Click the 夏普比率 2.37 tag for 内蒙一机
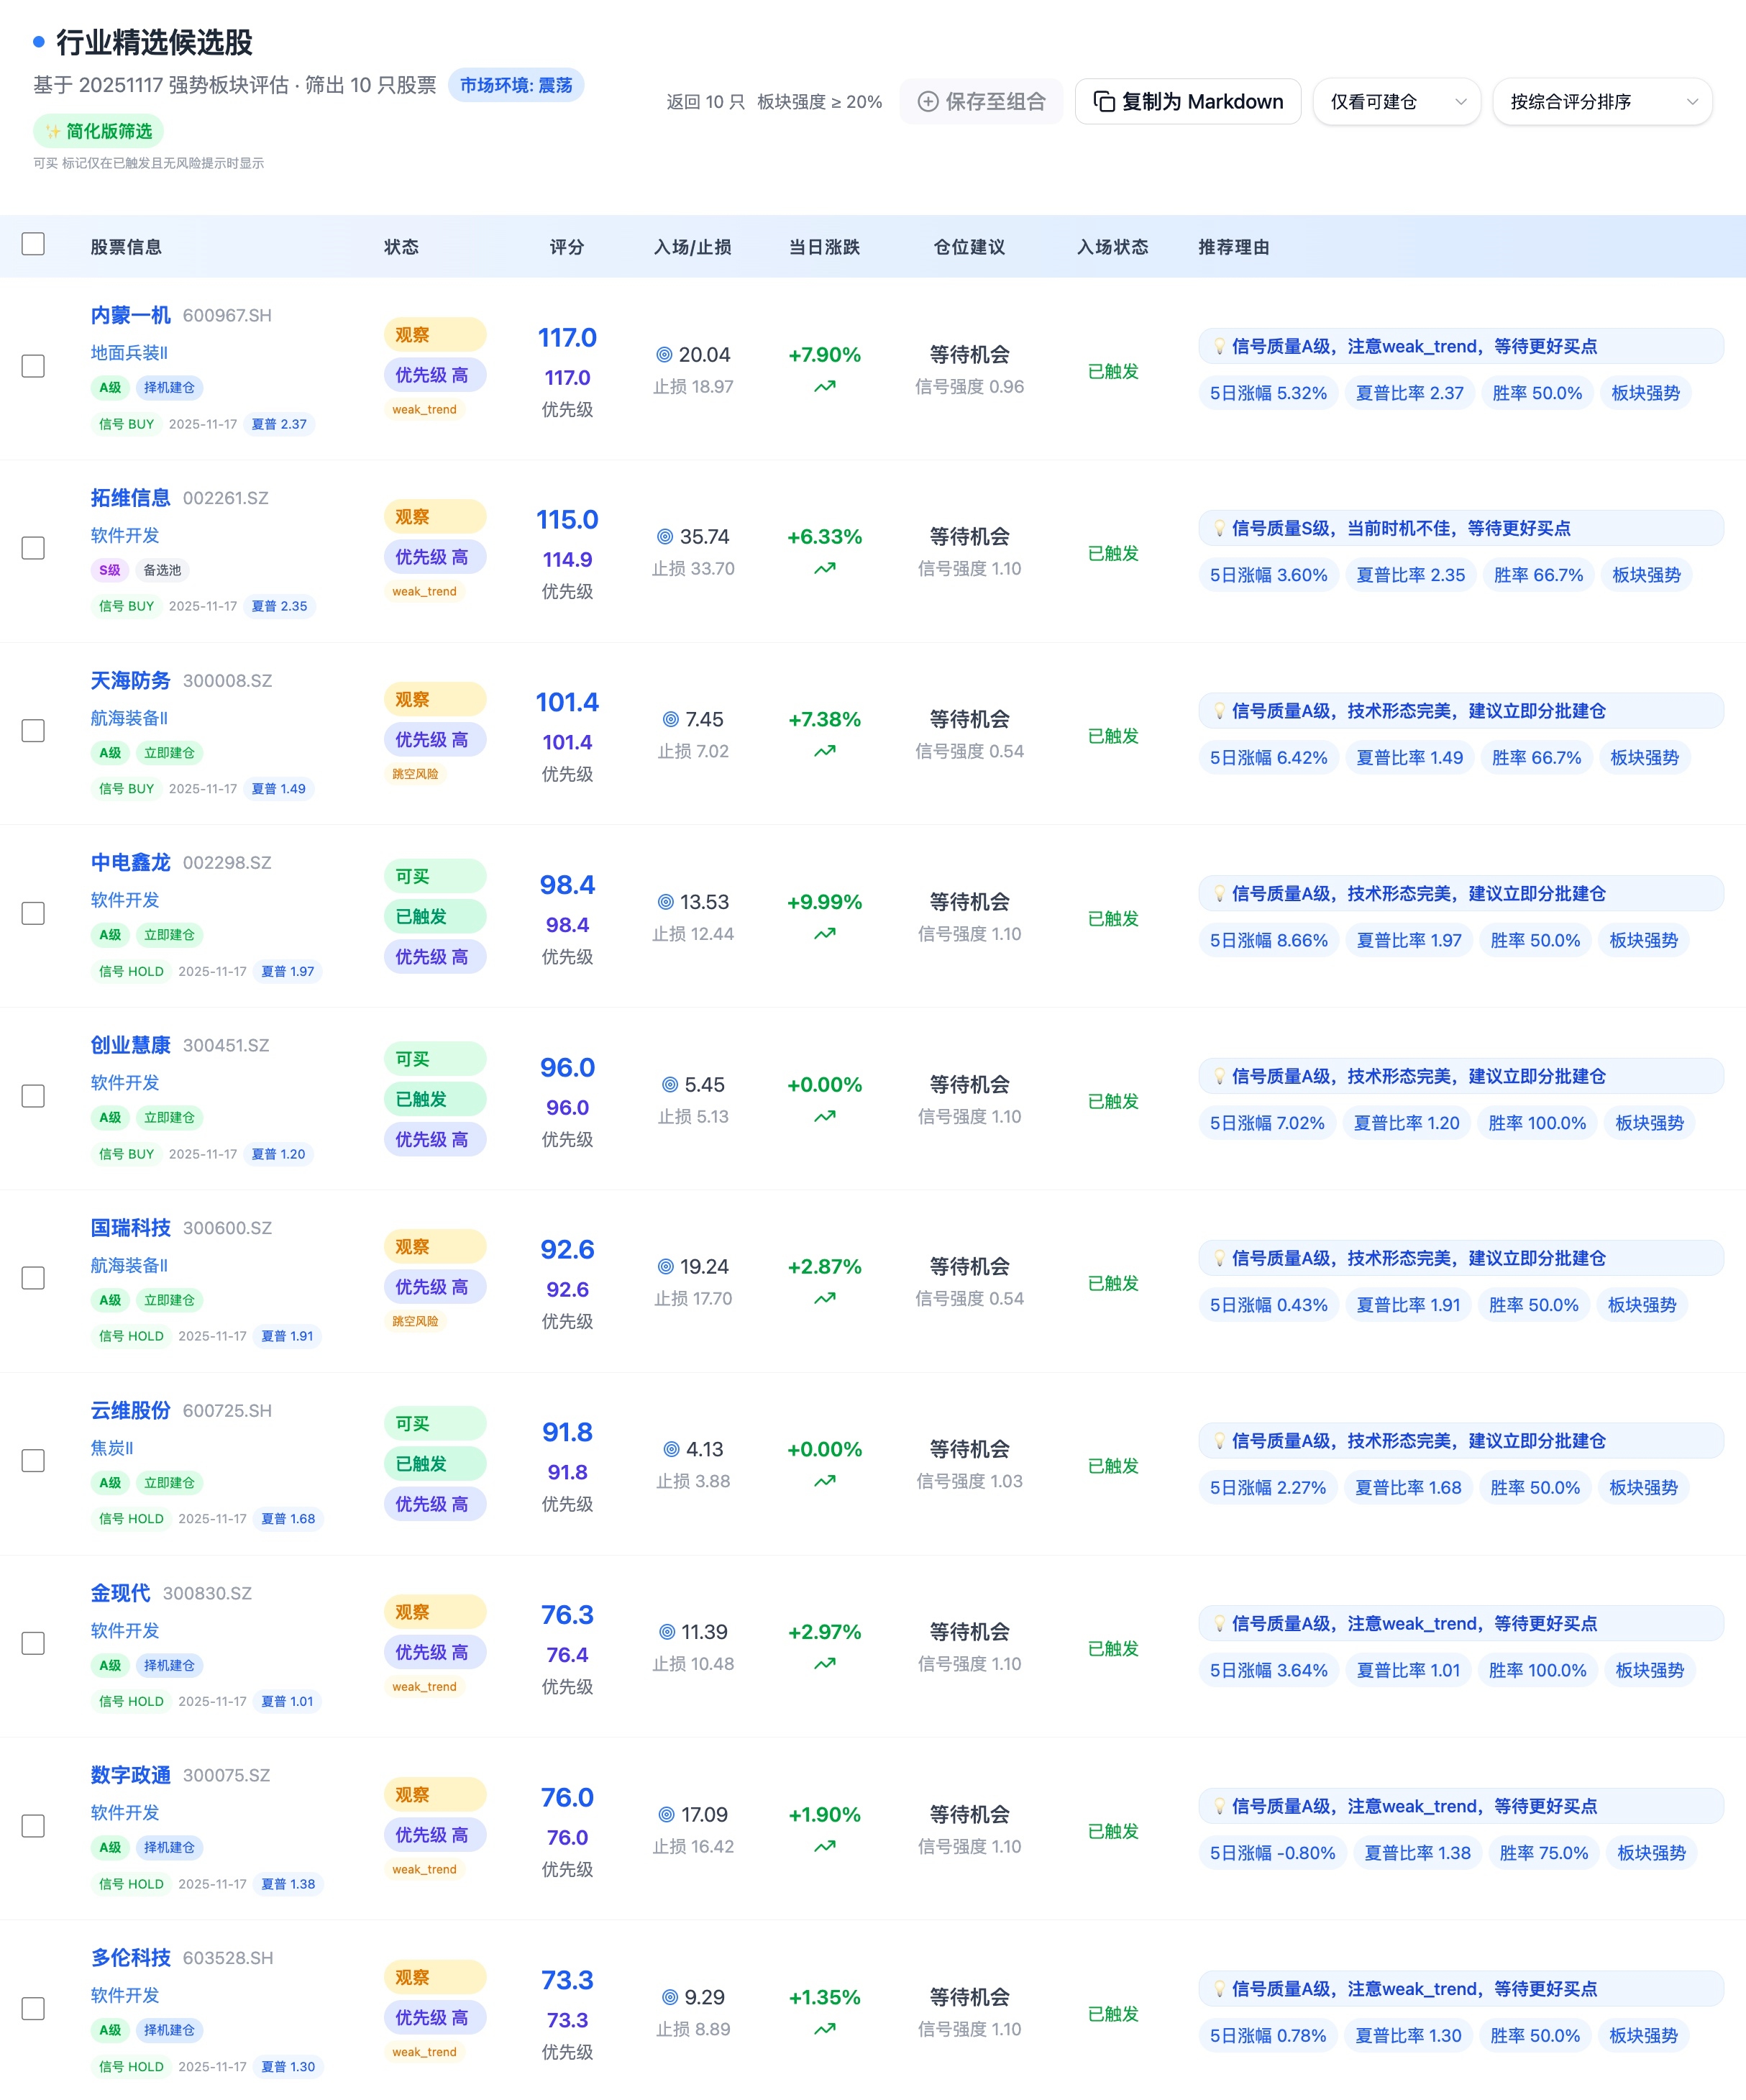 (x=1409, y=393)
